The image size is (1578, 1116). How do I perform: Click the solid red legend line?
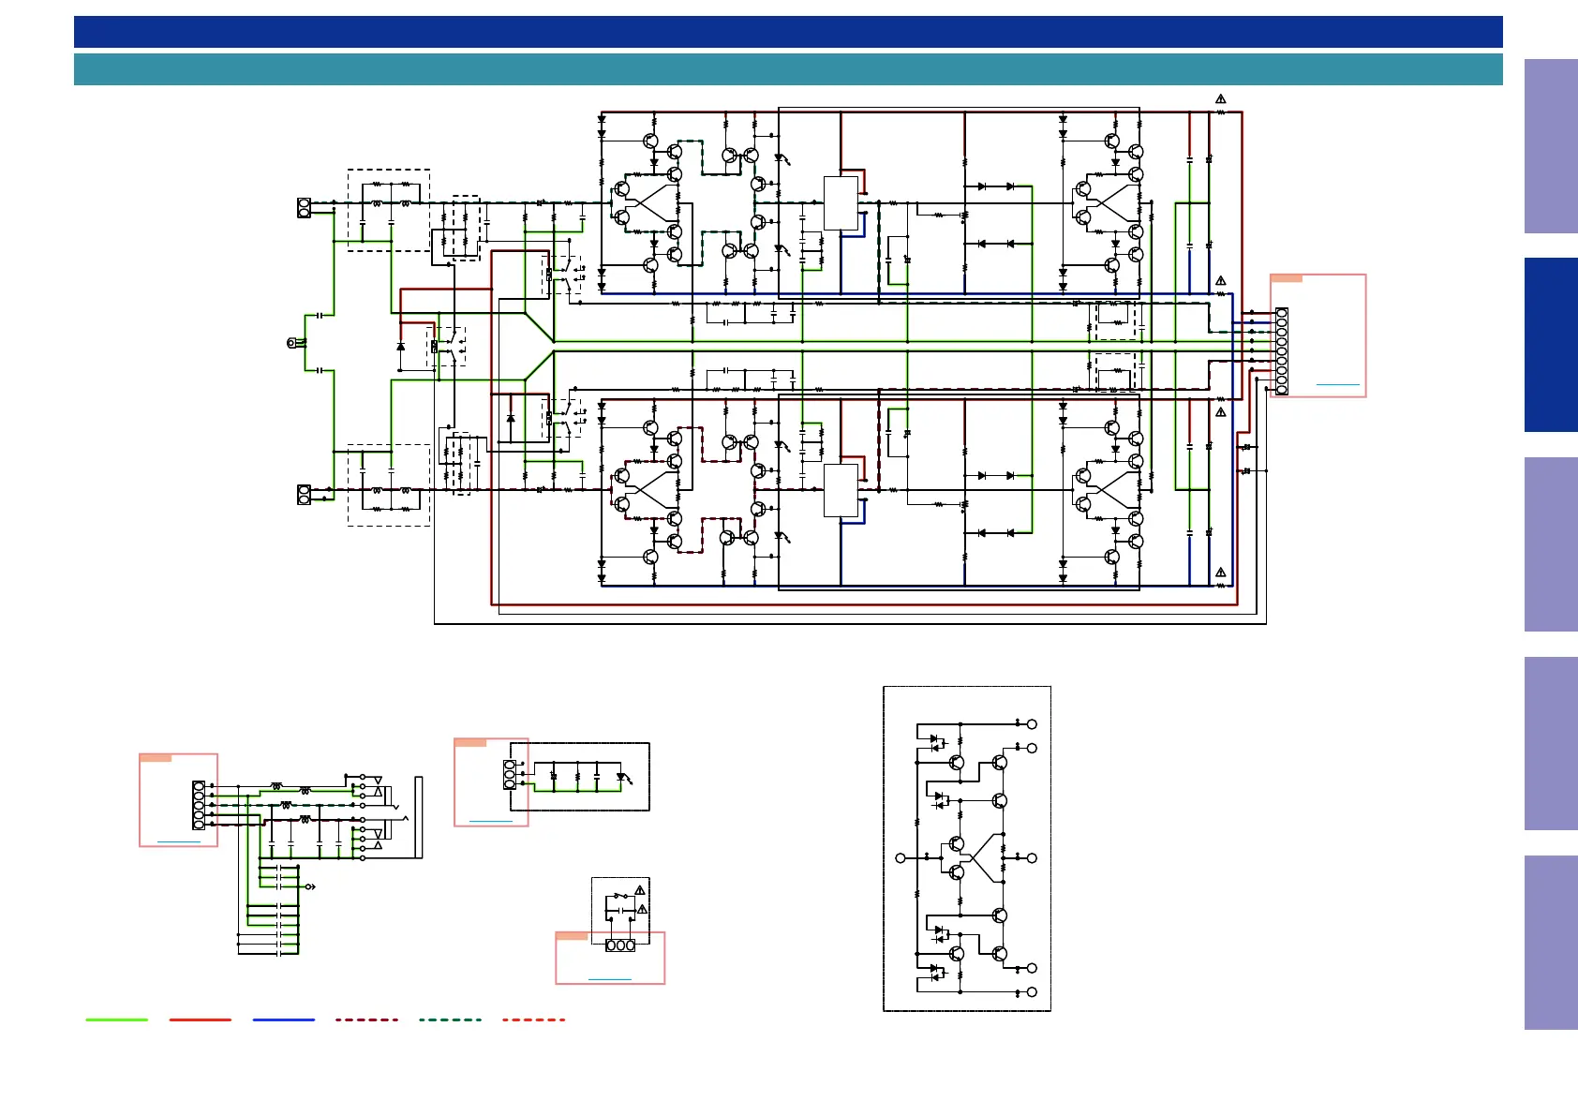click(x=201, y=1019)
